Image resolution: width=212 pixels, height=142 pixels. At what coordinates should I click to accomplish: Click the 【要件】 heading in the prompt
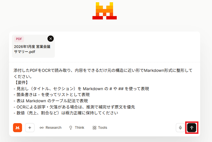pos(21,83)
